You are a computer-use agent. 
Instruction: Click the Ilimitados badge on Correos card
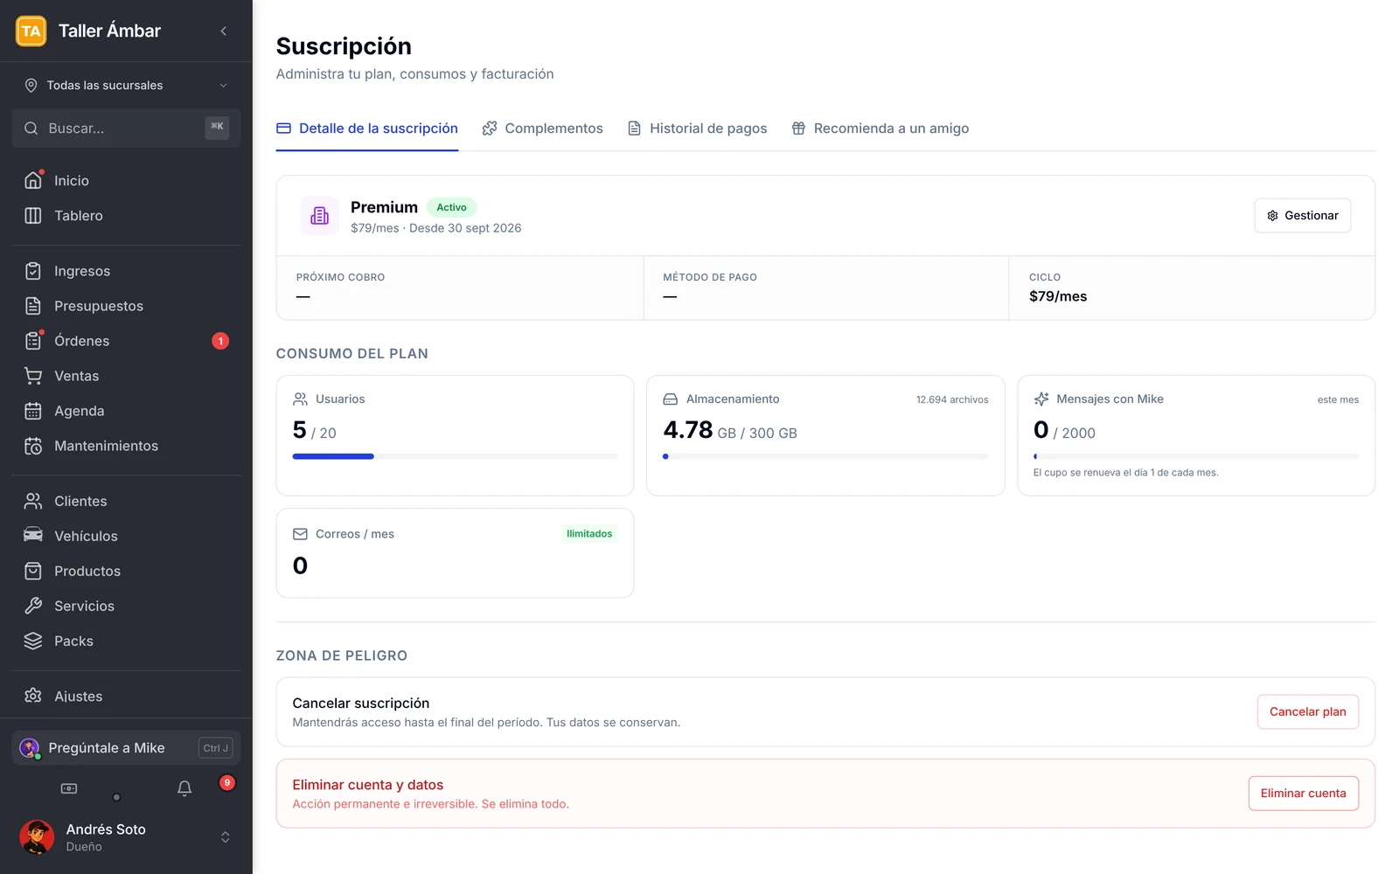click(589, 534)
